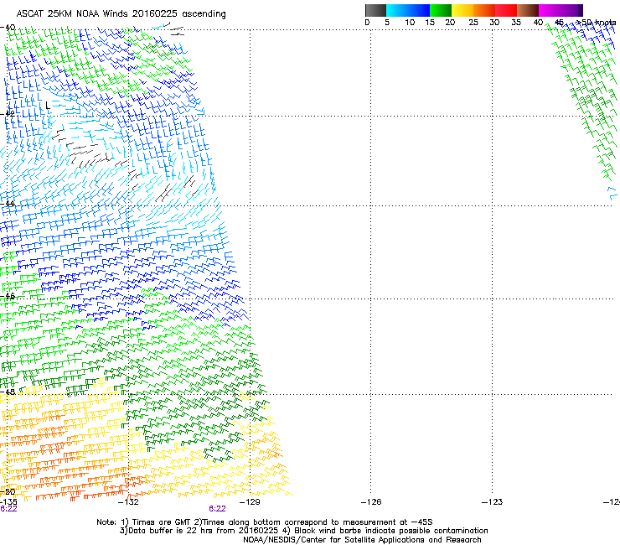Click the '-48' latitude axis label
The height and width of the screenshot is (545, 620).
click(8, 392)
